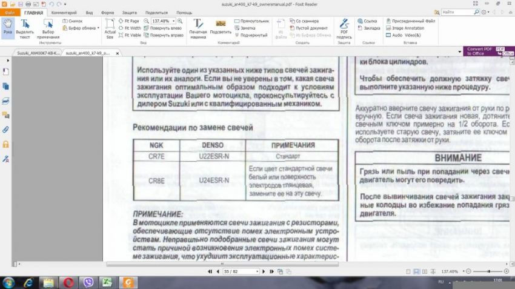Go to the next page

264,271
